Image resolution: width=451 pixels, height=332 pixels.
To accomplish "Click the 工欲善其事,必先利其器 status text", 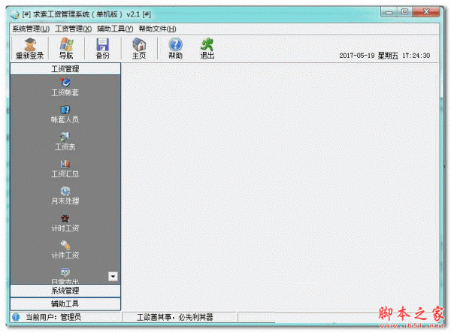I will tap(175, 317).
